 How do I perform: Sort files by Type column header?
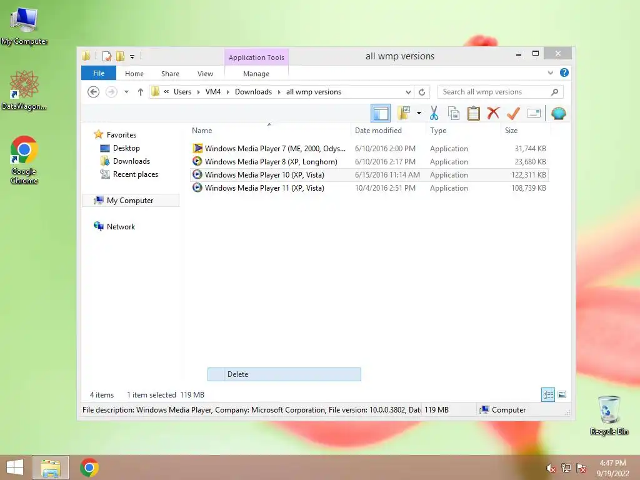438,131
